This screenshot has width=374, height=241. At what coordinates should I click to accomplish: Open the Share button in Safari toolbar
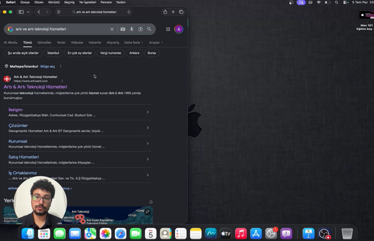point(165,12)
